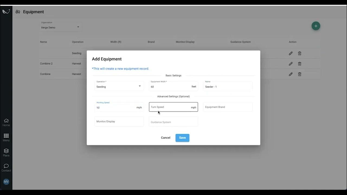
Task: Click the Monitor/Display column header
Action: pos(185,42)
